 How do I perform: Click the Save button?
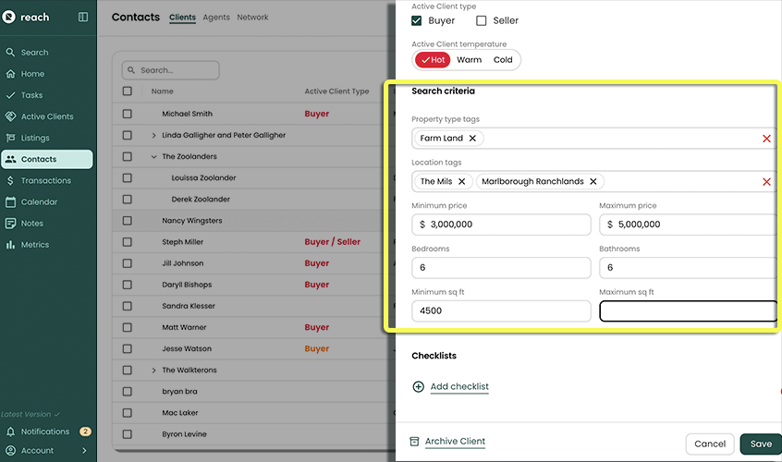(x=760, y=444)
